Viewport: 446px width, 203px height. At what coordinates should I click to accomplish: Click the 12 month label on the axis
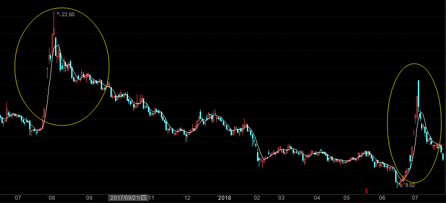tap(187, 198)
